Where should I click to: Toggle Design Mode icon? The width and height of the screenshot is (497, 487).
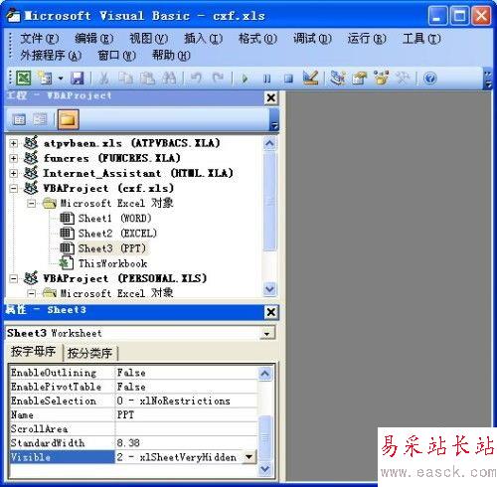click(310, 78)
